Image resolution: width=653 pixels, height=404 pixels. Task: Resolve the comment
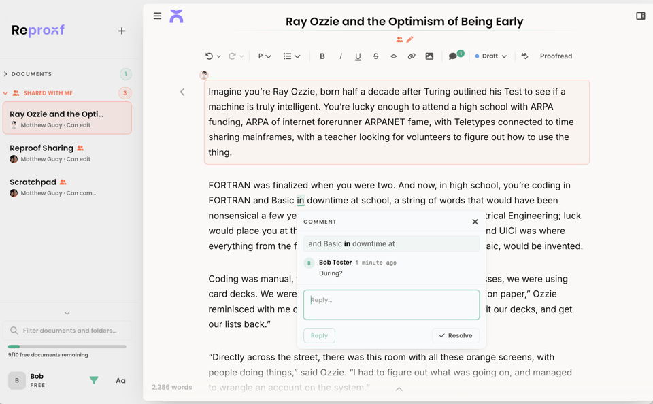[x=456, y=336]
